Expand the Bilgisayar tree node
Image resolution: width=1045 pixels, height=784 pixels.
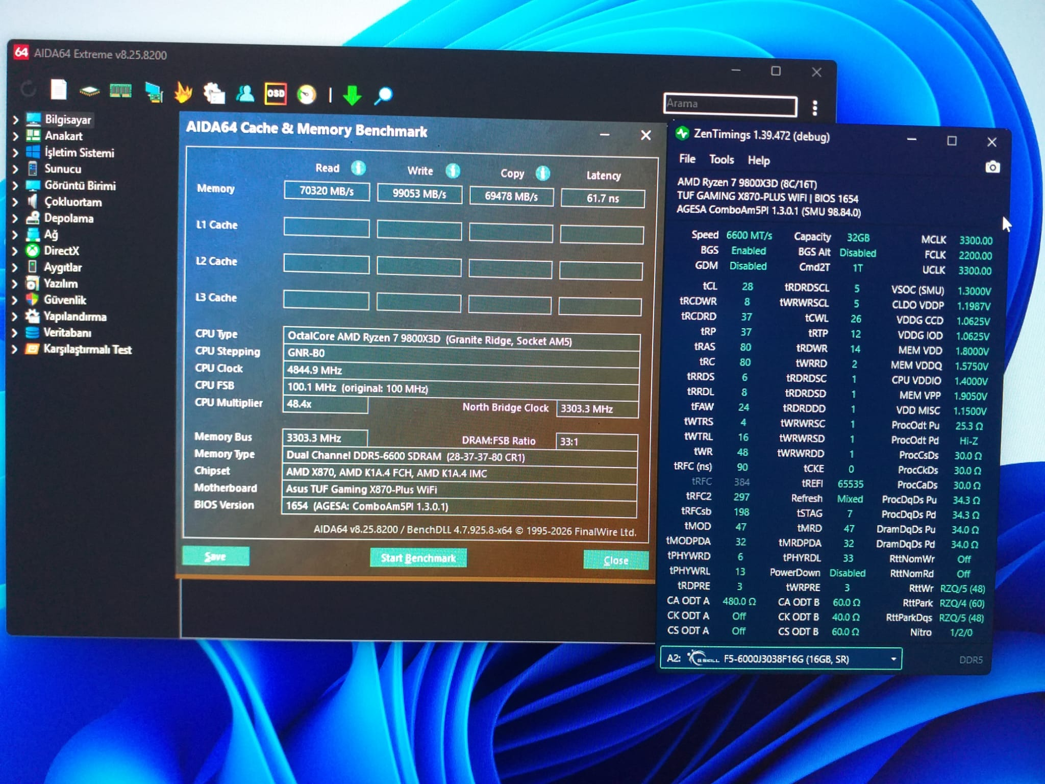15,119
